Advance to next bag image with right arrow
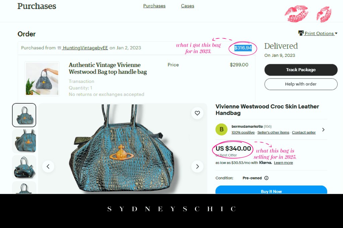The width and height of the screenshot is (343, 228). coord(197,166)
